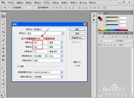Click the foreground color swatch in Color panel
Viewport: 134px width, 98px height.
tap(99, 18)
